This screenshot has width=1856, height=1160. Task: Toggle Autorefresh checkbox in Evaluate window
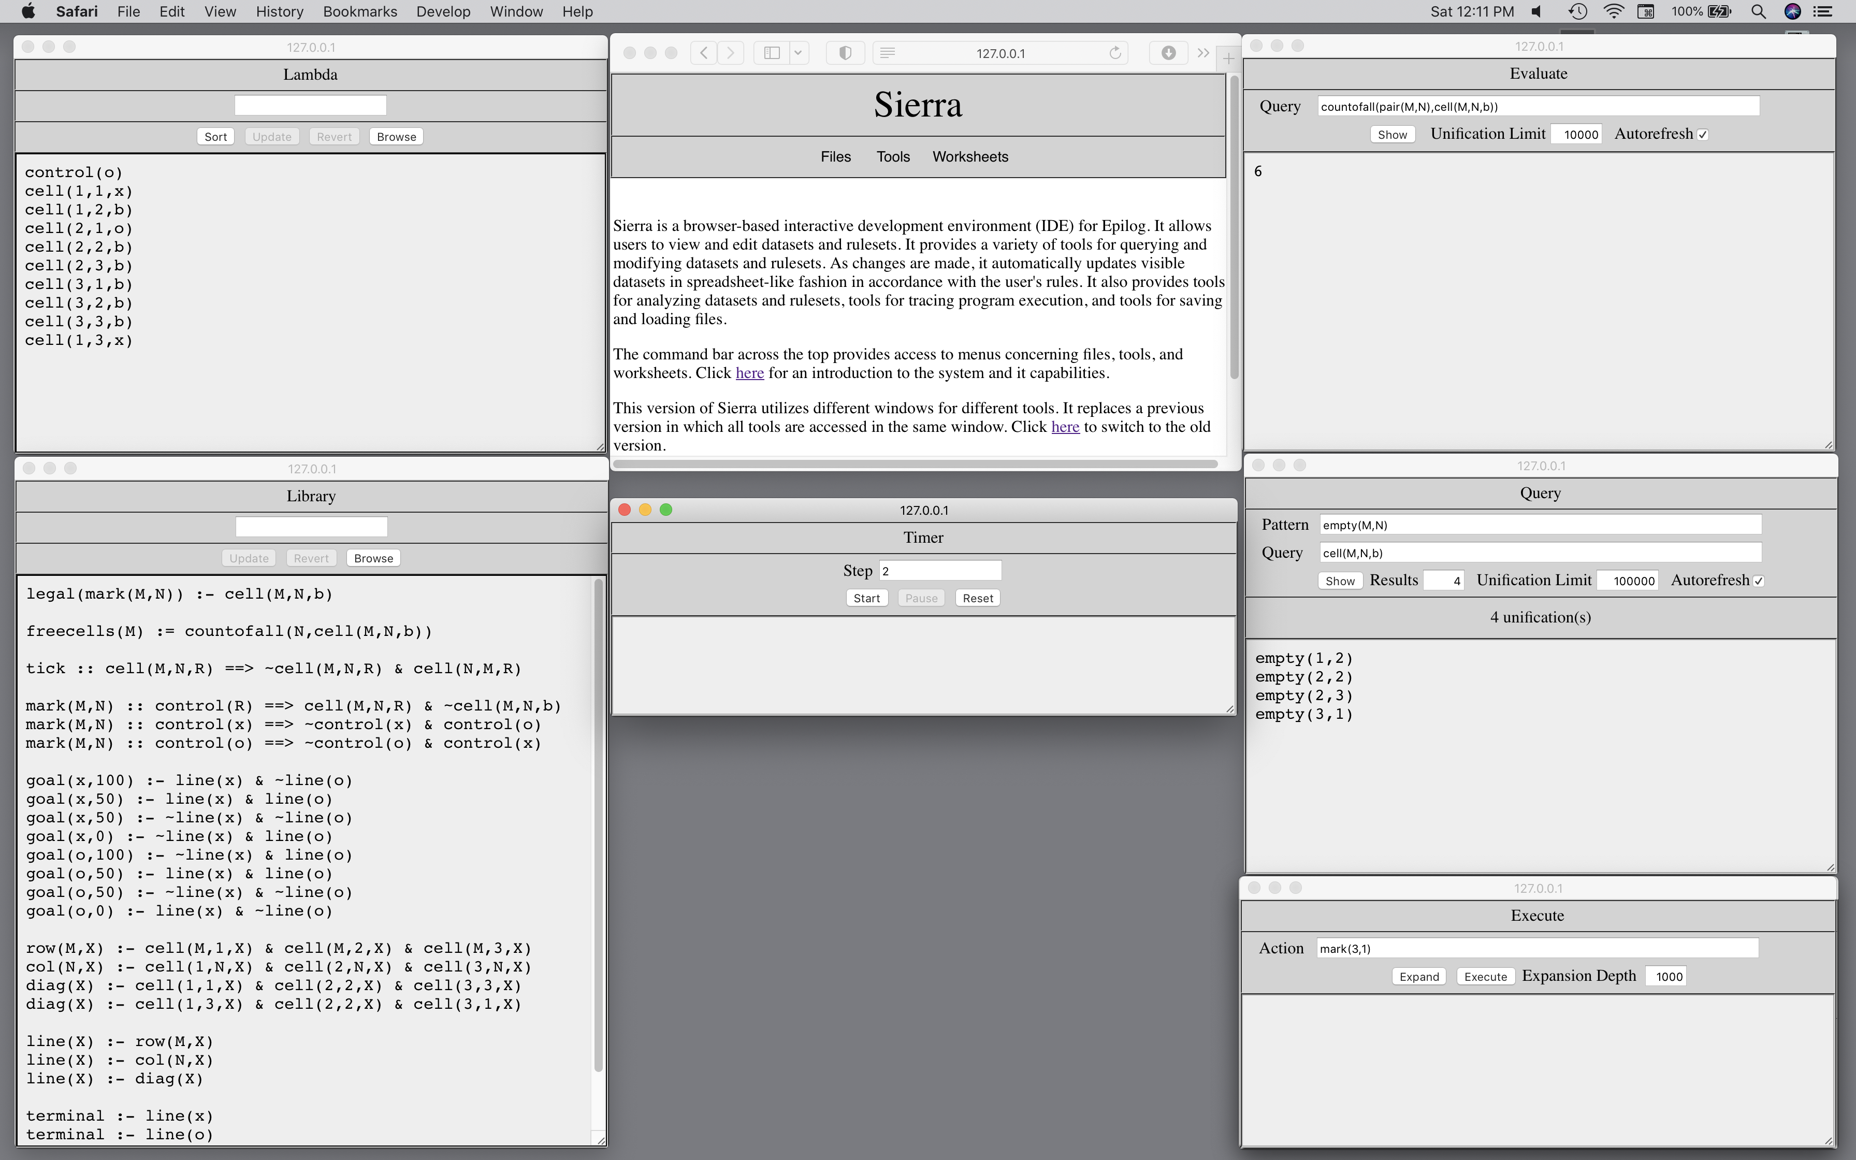(1703, 134)
